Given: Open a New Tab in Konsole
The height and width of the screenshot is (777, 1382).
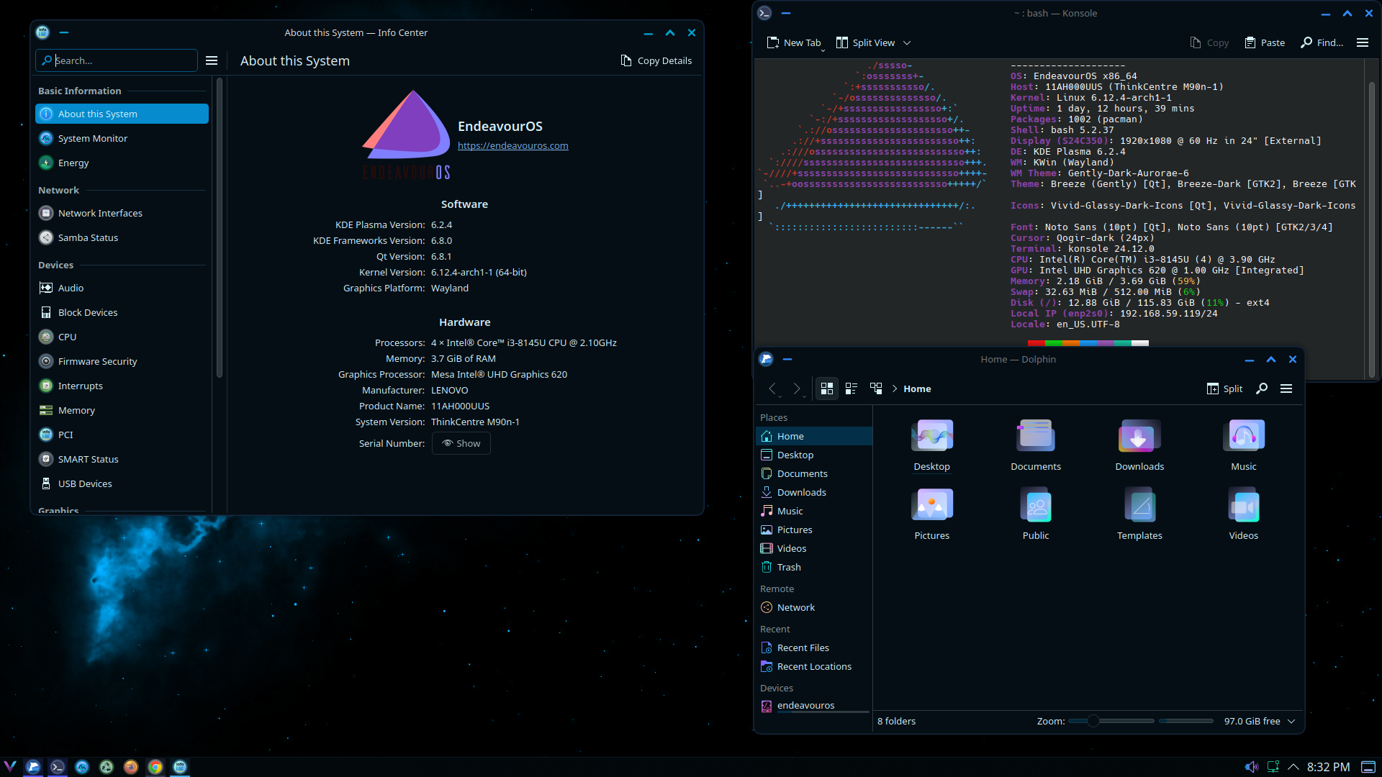Looking at the screenshot, I should click(x=794, y=42).
